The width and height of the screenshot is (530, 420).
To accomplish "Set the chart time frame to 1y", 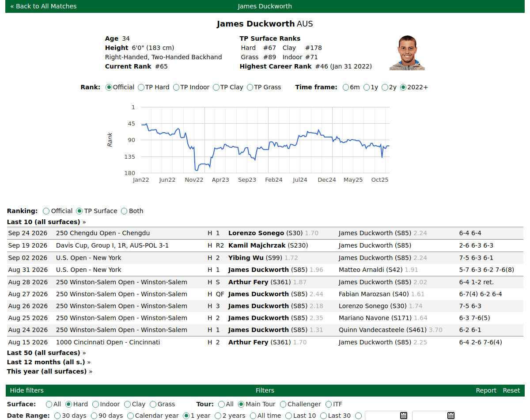I will 367,87.
